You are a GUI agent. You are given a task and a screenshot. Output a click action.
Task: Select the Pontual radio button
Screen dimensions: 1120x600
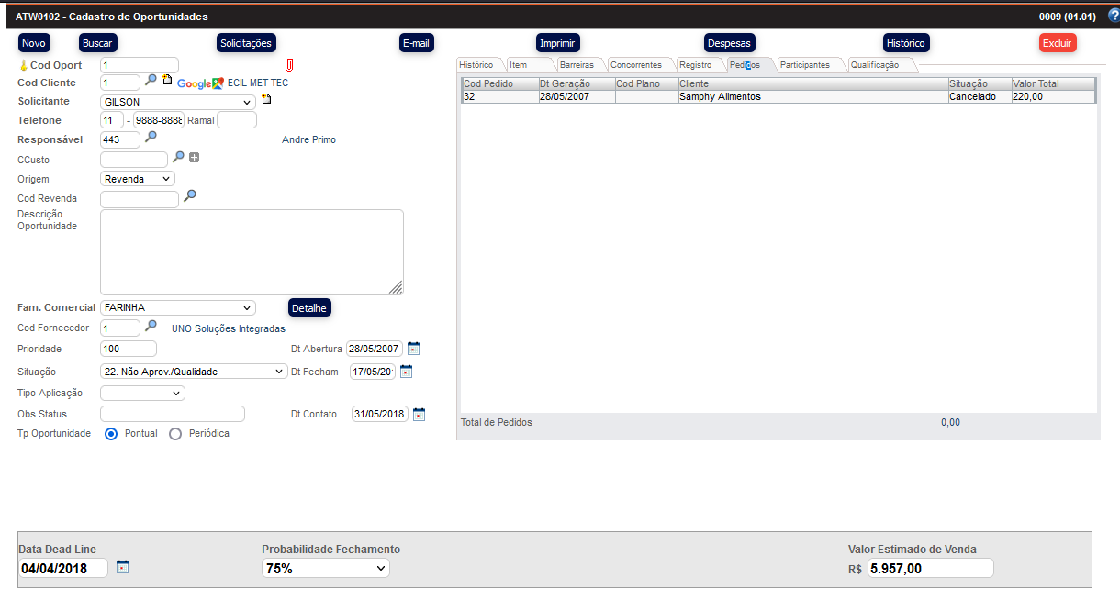(111, 434)
